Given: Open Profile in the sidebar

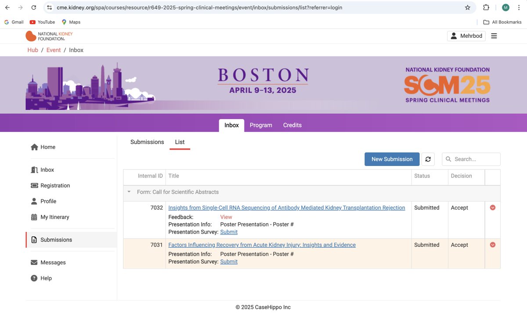Looking at the screenshot, I should coord(43,201).
